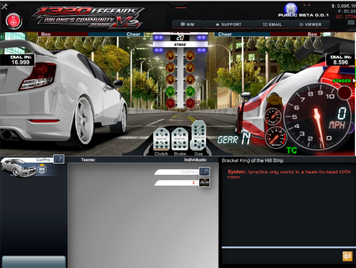Click the right DIAL IN 8.596 box
The width and height of the screenshot is (356, 268).
coord(340,60)
